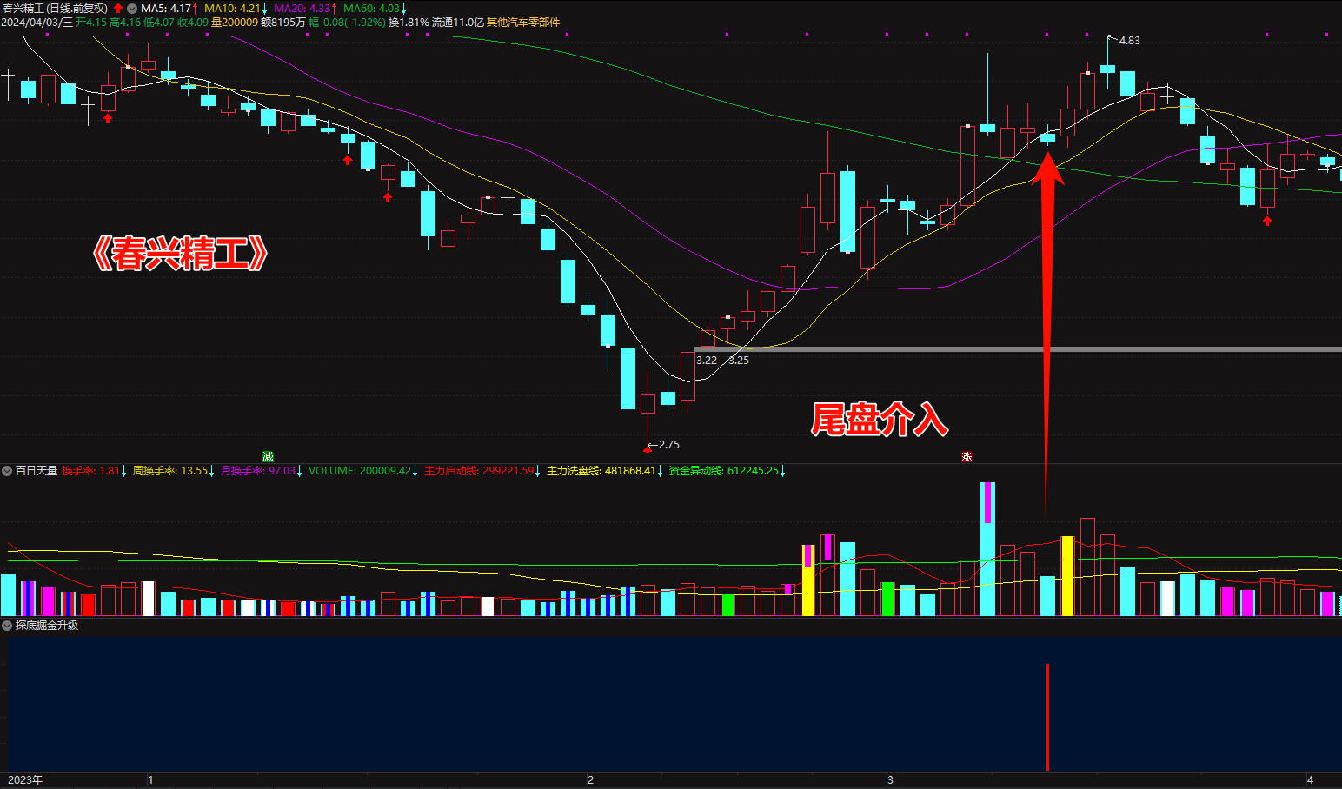Click month 3 on the time axis
1342x789 pixels.
click(890, 780)
